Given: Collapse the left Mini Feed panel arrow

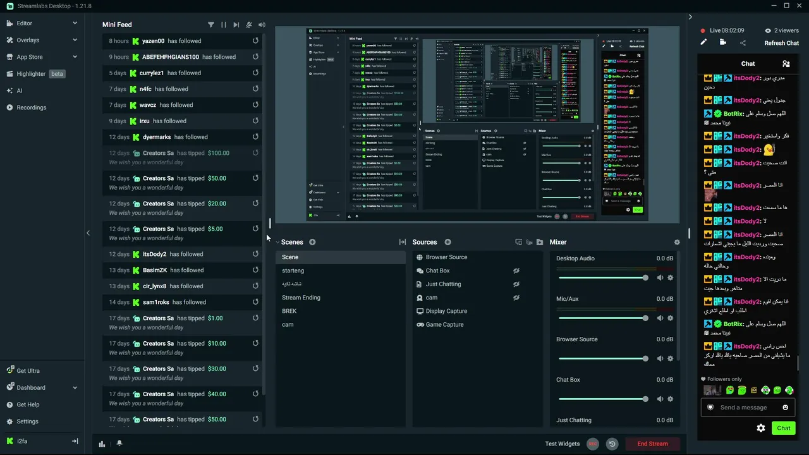Looking at the screenshot, I should (x=88, y=233).
